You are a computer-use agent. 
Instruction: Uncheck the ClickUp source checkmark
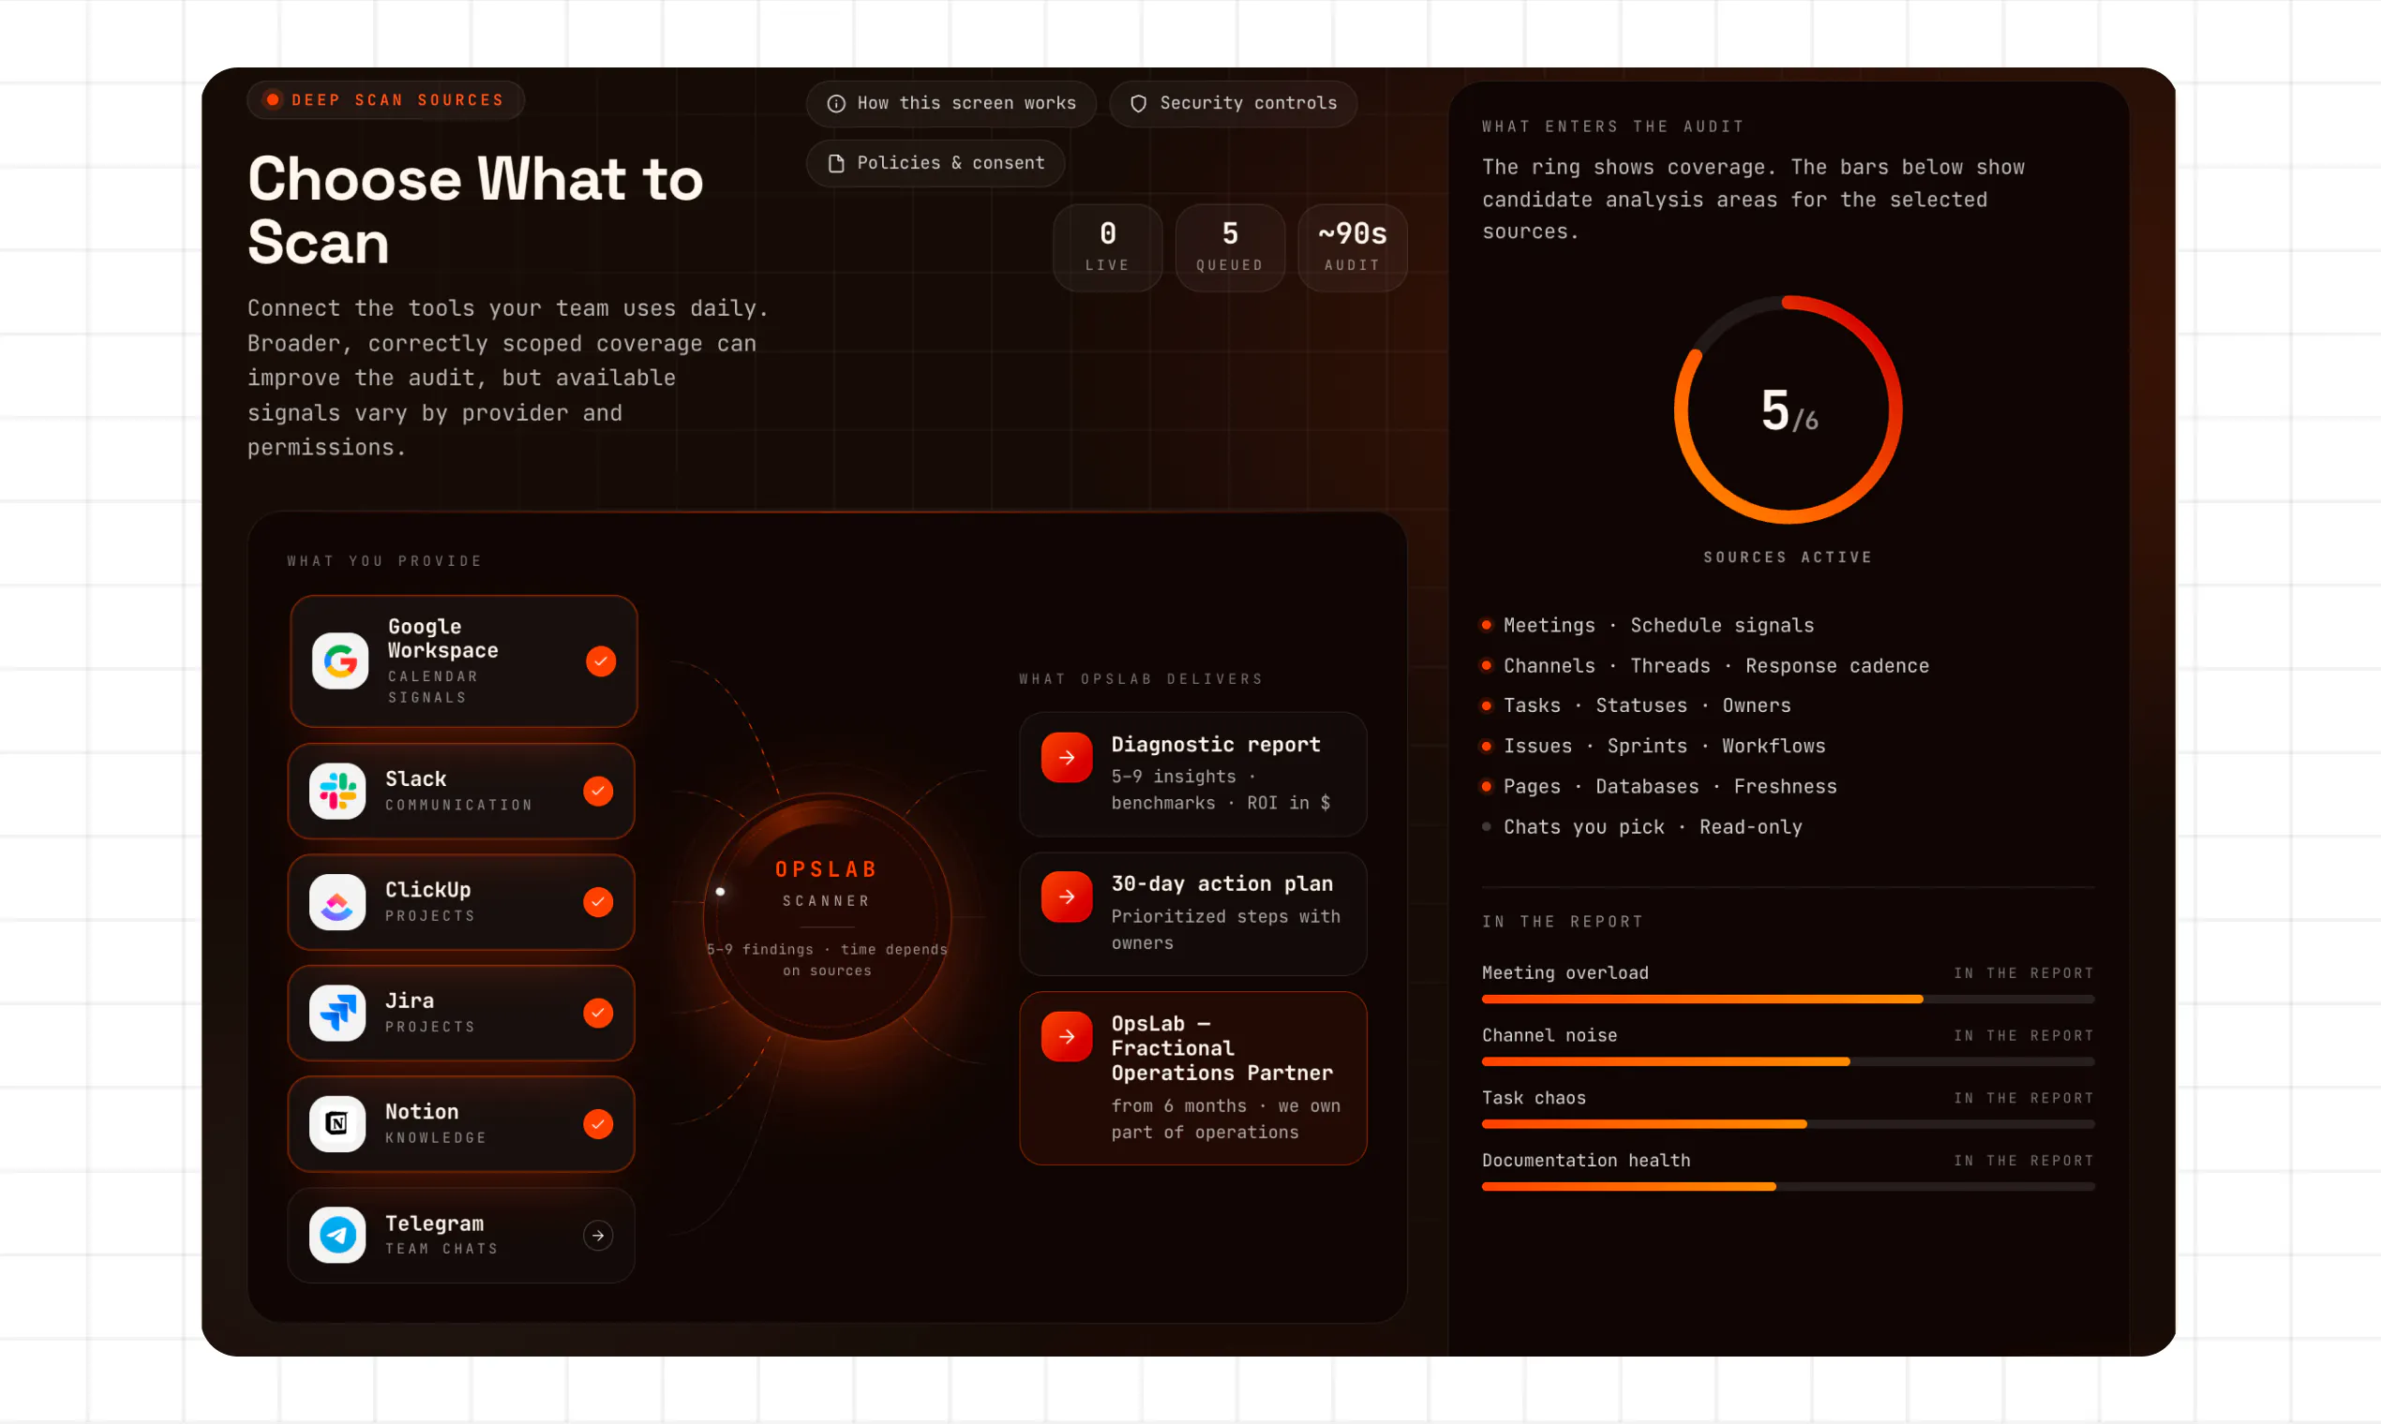tap(598, 902)
